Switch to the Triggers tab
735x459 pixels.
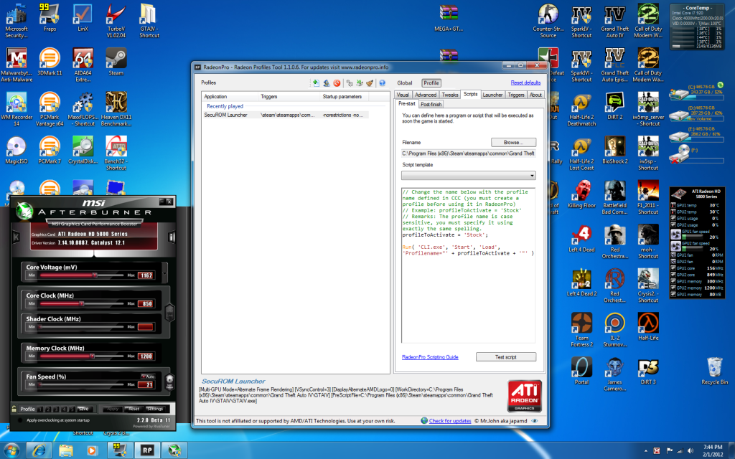515,95
